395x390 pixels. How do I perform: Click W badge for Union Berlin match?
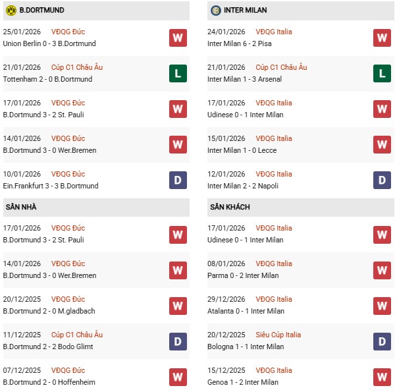pos(178,38)
